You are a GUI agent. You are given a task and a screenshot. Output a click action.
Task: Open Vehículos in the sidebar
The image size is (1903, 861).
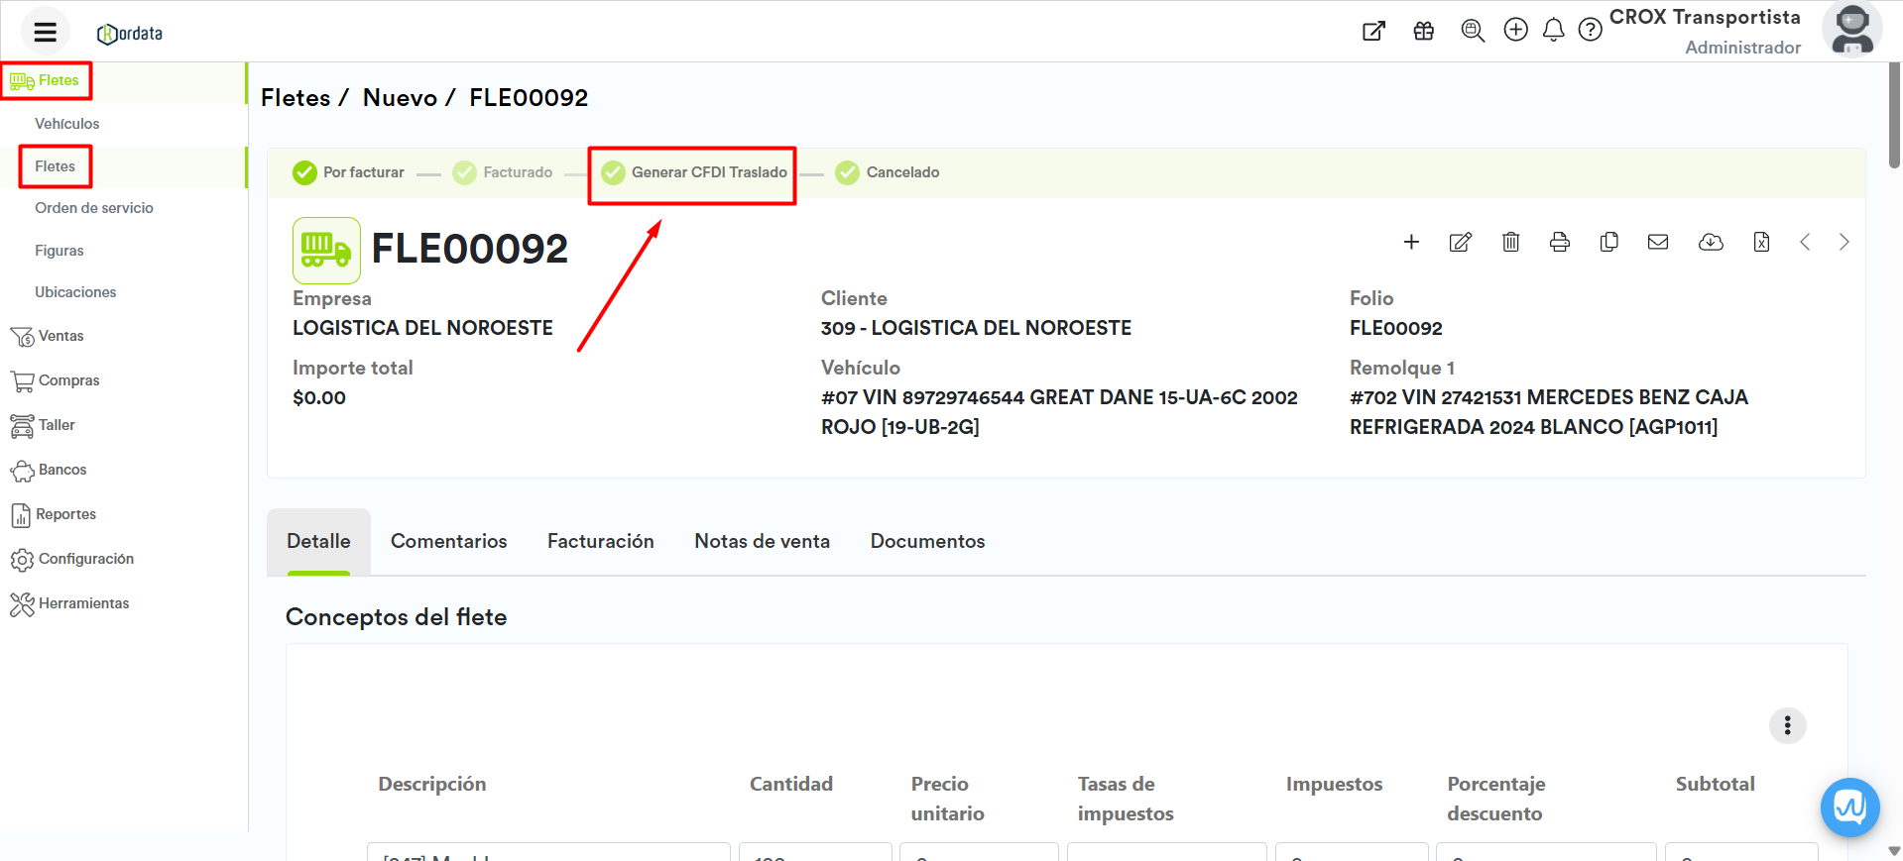pos(67,124)
